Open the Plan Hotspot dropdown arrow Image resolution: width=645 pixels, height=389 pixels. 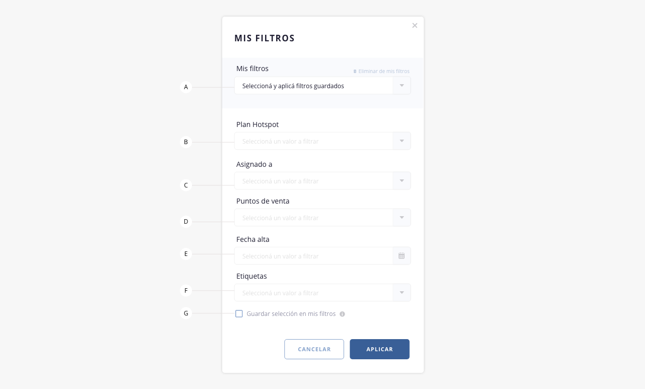402,141
